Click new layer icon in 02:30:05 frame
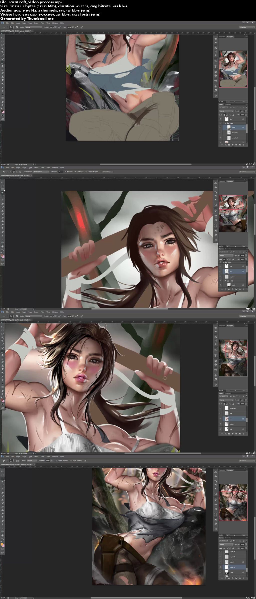 [240, 578]
